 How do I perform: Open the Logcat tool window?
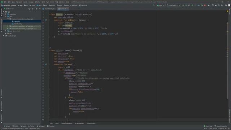[41, 126]
